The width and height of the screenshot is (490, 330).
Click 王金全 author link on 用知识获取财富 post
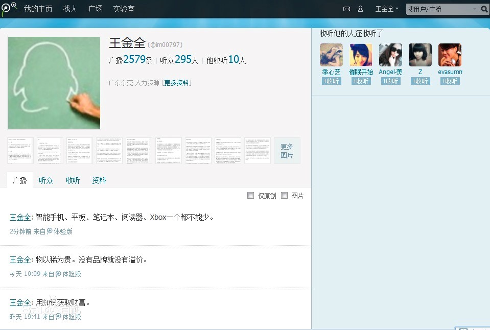tap(20, 302)
